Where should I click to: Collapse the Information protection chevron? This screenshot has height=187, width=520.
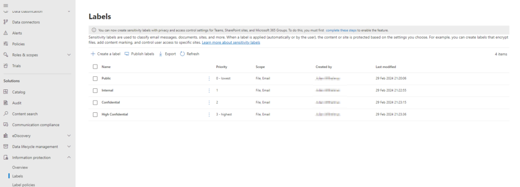69,158
